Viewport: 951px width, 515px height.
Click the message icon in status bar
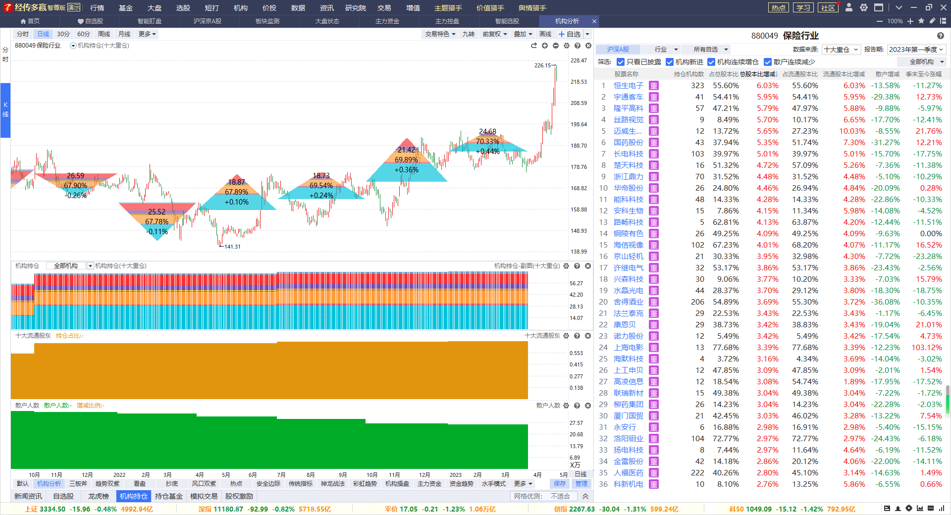pos(931,509)
